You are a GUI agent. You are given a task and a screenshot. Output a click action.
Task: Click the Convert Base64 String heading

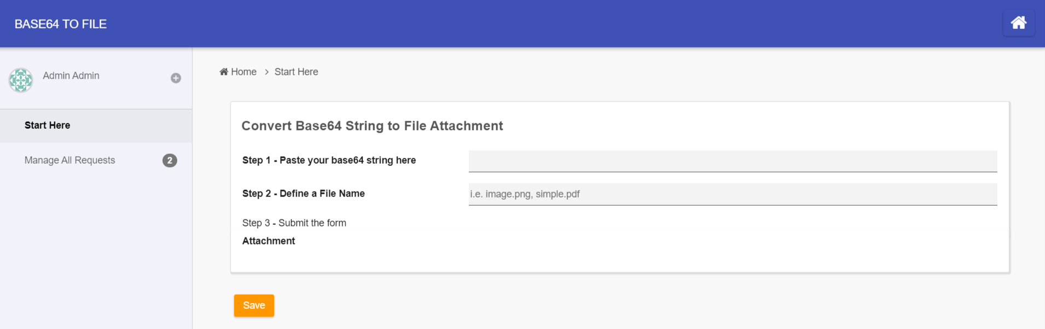tap(372, 126)
